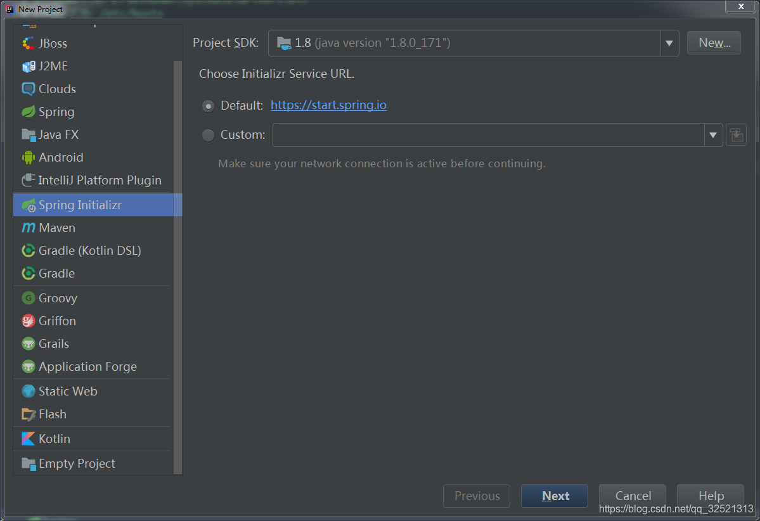
Task: Click the Next button
Action: pyautogui.click(x=555, y=496)
